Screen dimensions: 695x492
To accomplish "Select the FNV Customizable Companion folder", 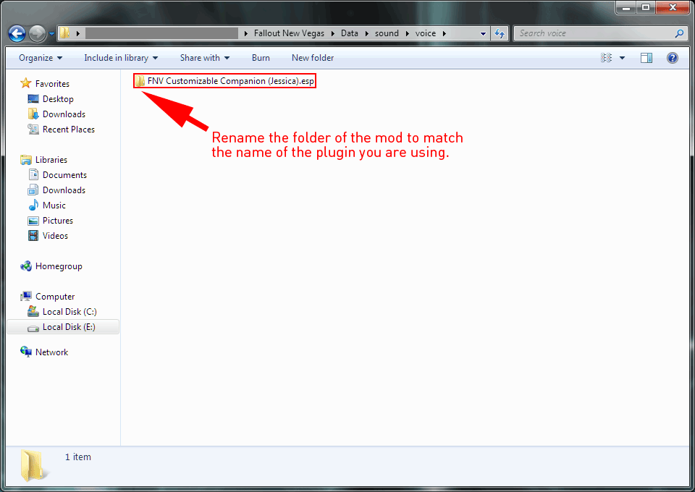I will (224, 81).
